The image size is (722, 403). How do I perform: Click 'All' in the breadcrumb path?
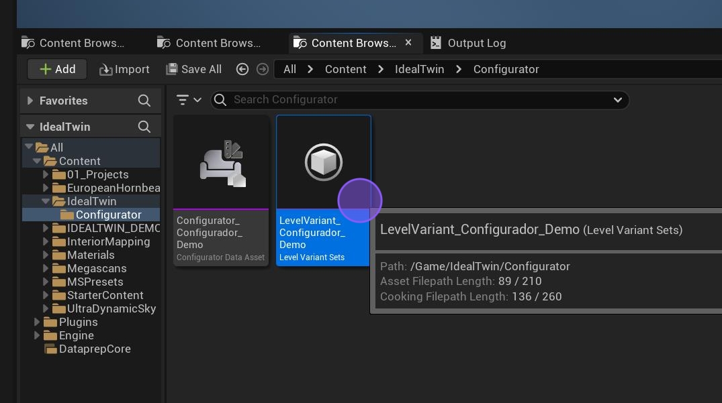click(289, 69)
